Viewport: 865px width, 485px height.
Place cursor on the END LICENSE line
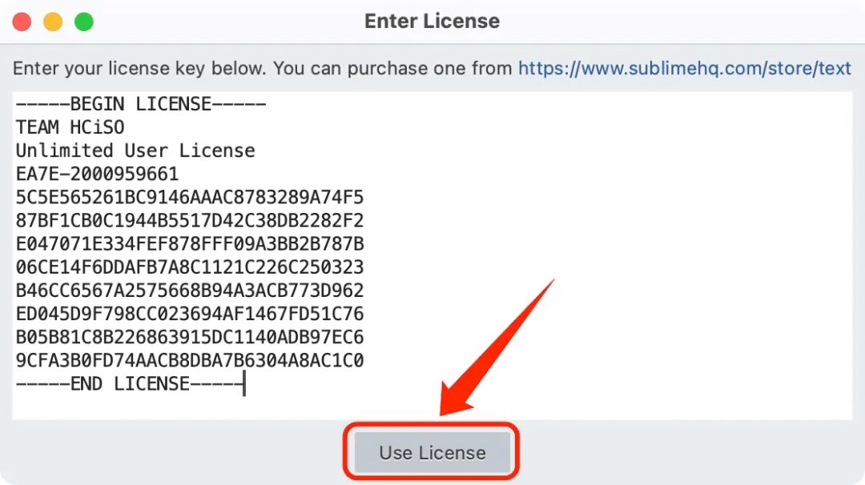(x=130, y=383)
